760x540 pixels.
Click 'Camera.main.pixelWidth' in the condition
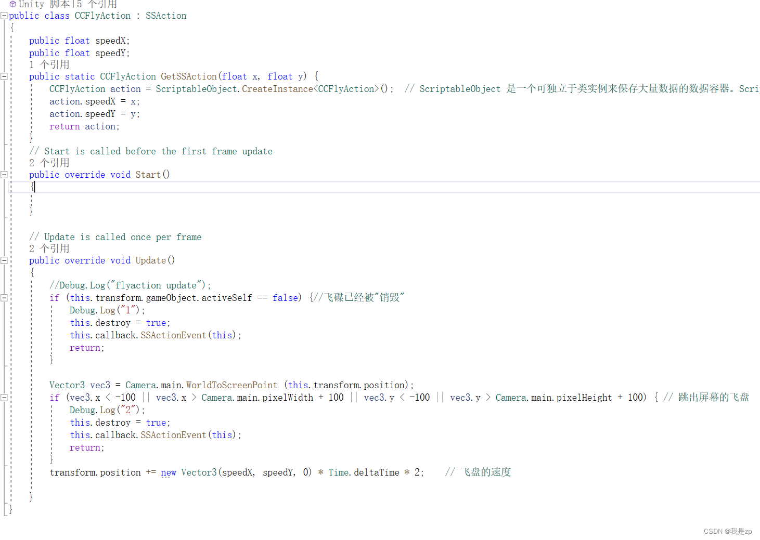pyautogui.click(x=257, y=398)
